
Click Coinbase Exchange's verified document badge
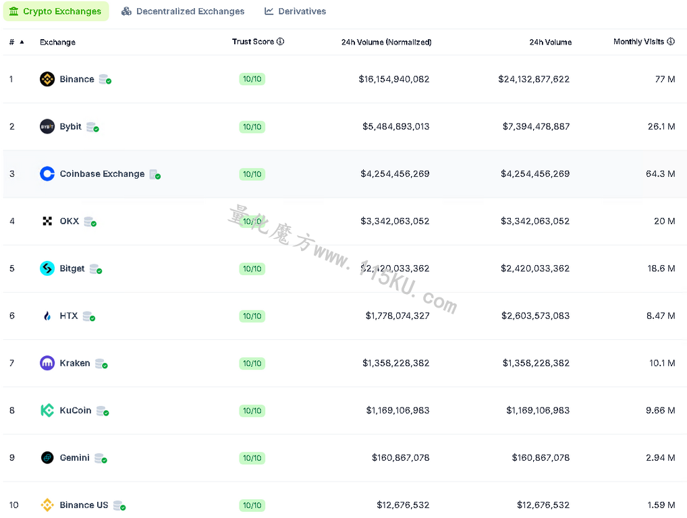(x=155, y=174)
